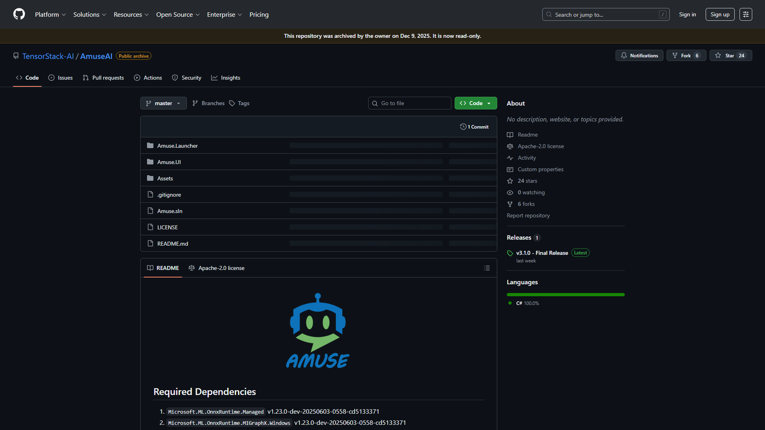The height and width of the screenshot is (430, 765).
Task: Open the Amuse.UI folder
Action: (x=169, y=162)
